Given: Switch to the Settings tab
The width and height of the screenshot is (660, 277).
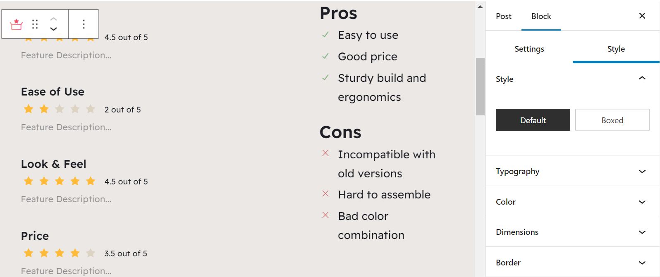Looking at the screenshot, I should 529,48.
